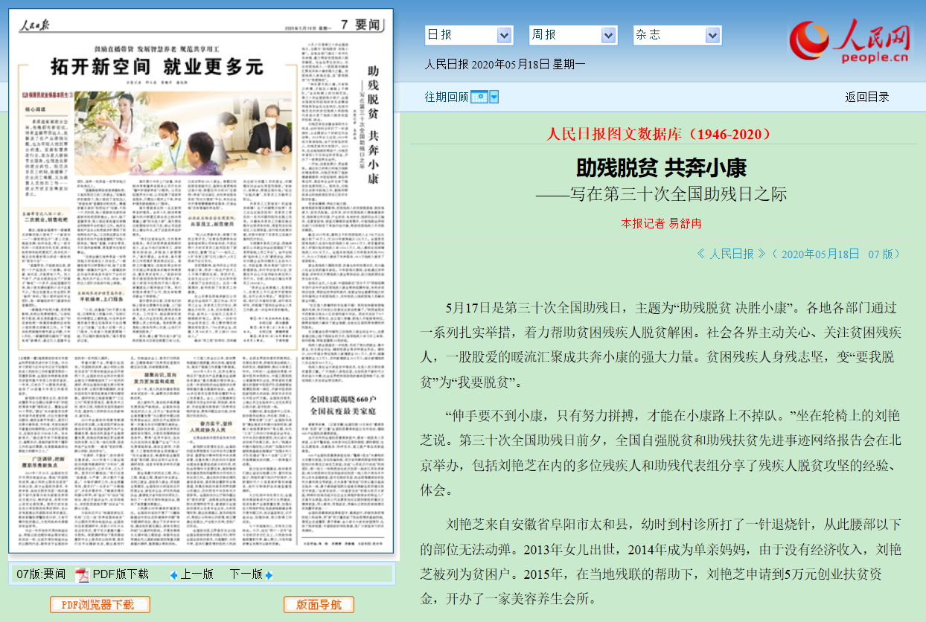
Task: Go to 下一版 next page link
Action: tap(245, 574)
